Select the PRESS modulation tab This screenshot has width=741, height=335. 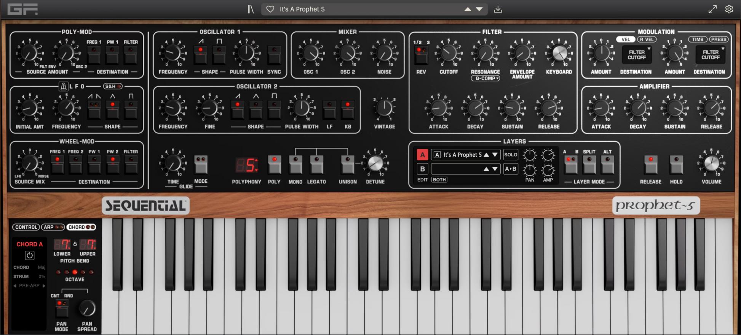point(719,39)
